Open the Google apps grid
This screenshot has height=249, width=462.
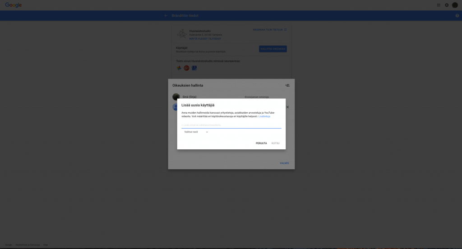[439, 5]
